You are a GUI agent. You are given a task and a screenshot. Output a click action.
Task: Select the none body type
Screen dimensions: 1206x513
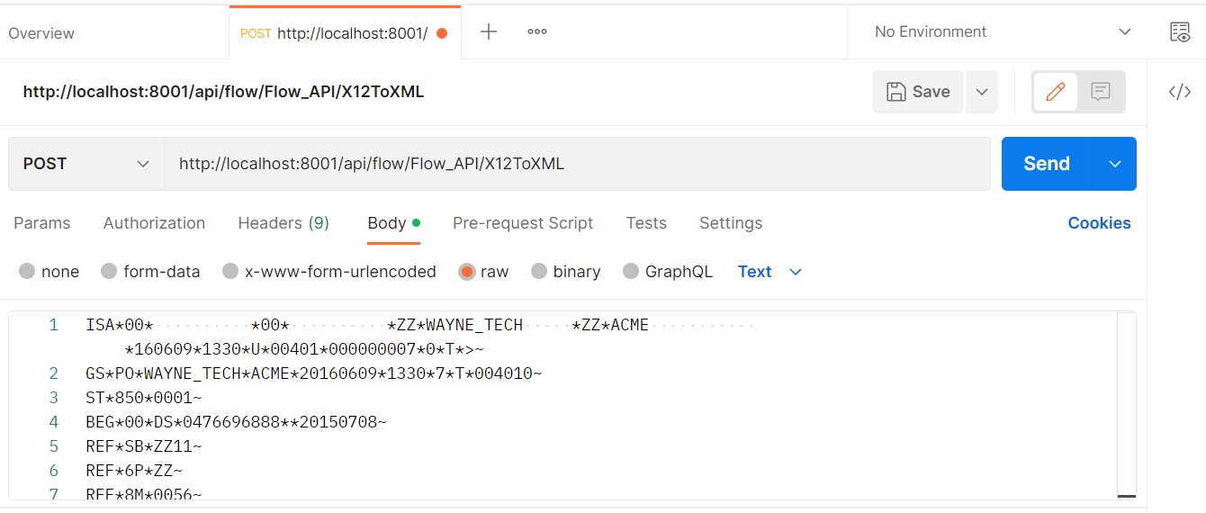click(x=27, y=272)
